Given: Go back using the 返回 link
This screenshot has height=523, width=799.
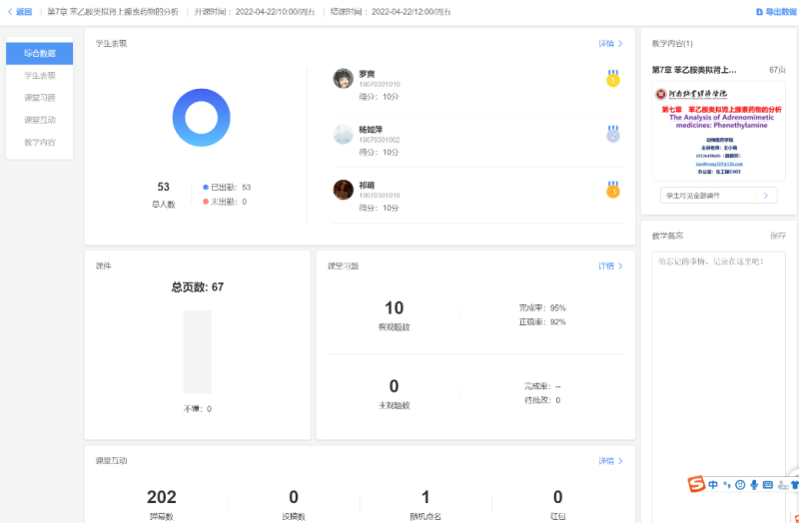Looking at the screenshot, I should point(20,12).
